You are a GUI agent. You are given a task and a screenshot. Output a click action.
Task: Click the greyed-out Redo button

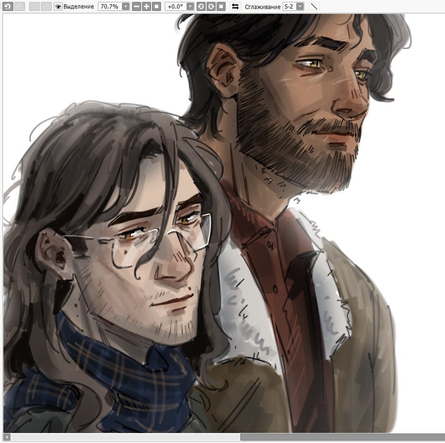[19, 6]
